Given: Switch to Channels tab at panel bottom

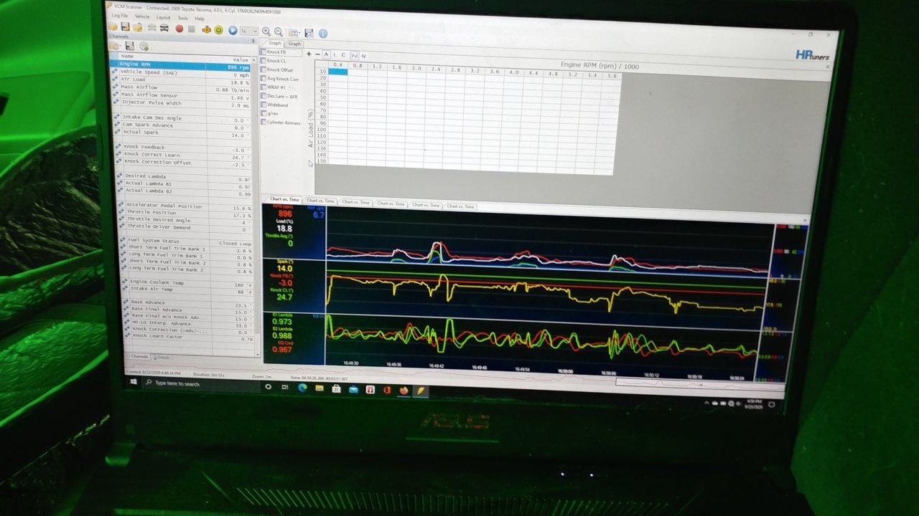Looking at the screenshot, I should tap(139, 356).
